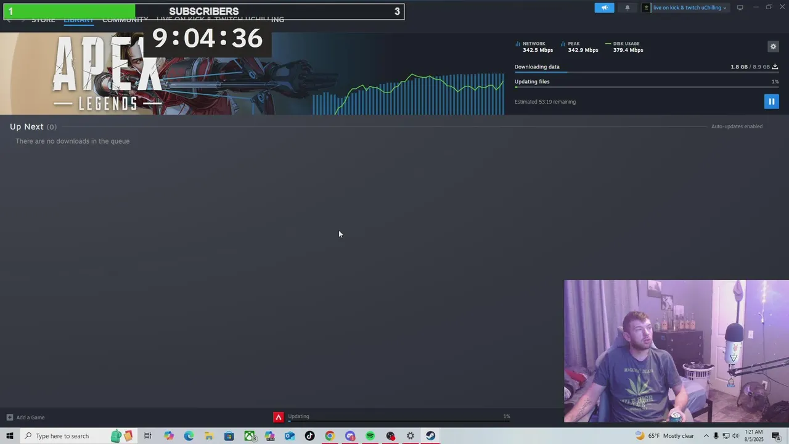Click the PEAK 342.9 Mbps stat
This screenshot has height=444, width=789.
(x=579, y=47)
